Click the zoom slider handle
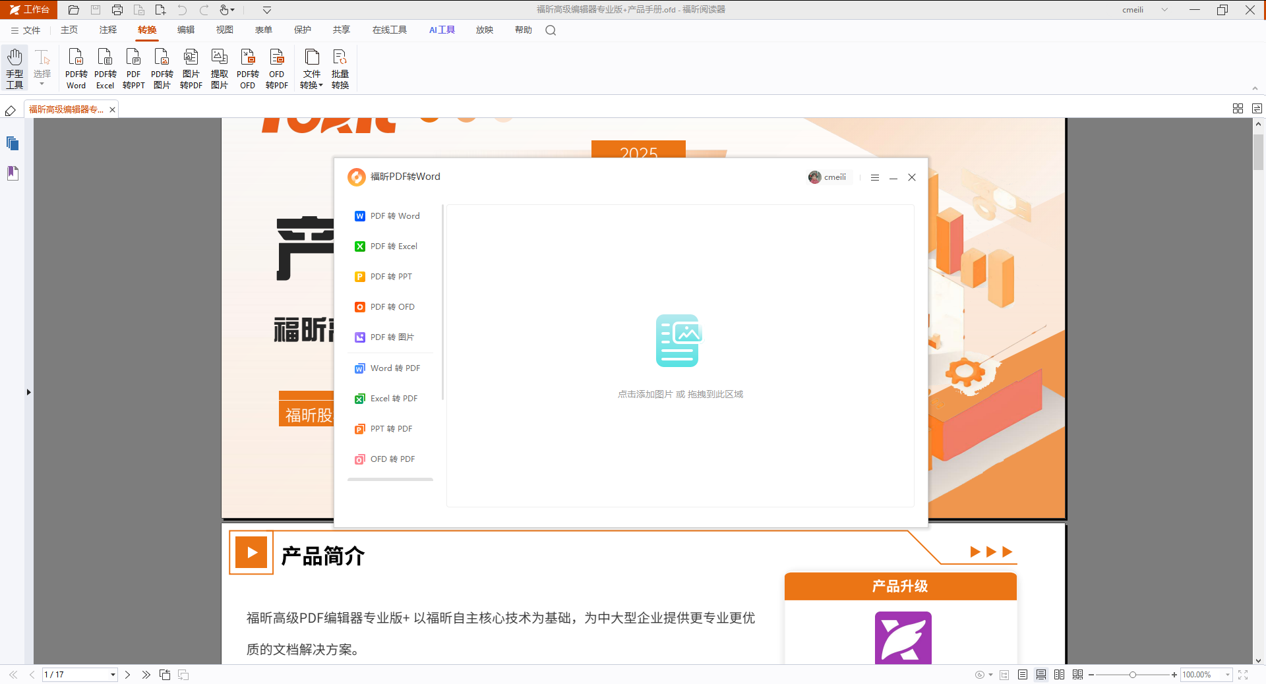 pyautogui.click(x=1133, y=675)
